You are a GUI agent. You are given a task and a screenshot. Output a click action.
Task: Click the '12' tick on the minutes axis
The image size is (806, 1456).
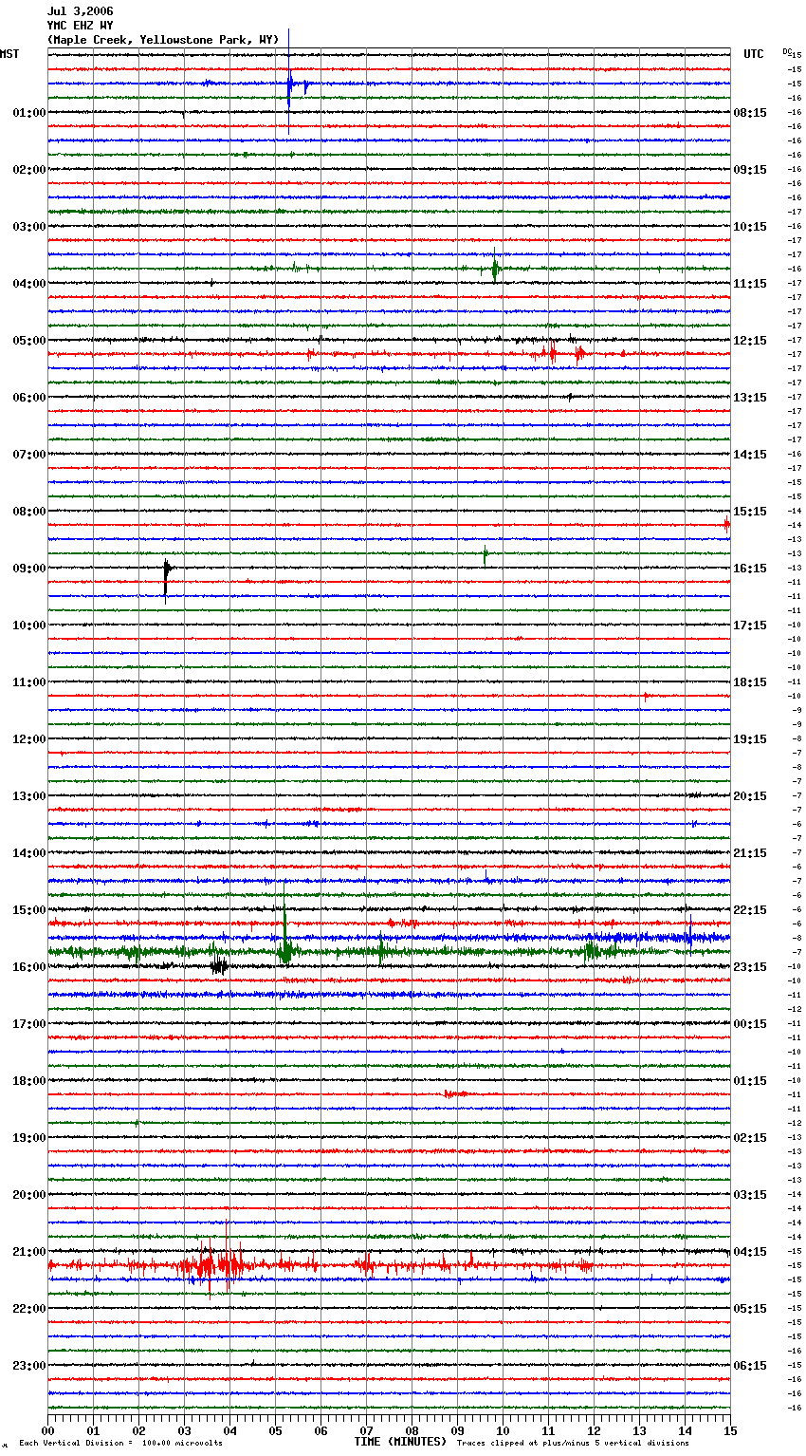tap(595, 1430)
